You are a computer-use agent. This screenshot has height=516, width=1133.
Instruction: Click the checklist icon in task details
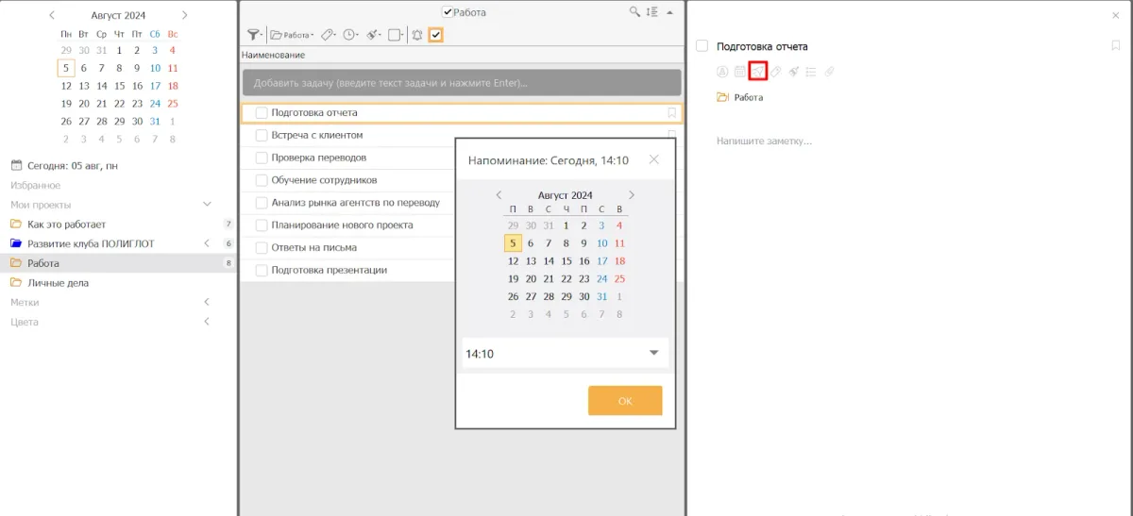[x=811, y=72]
